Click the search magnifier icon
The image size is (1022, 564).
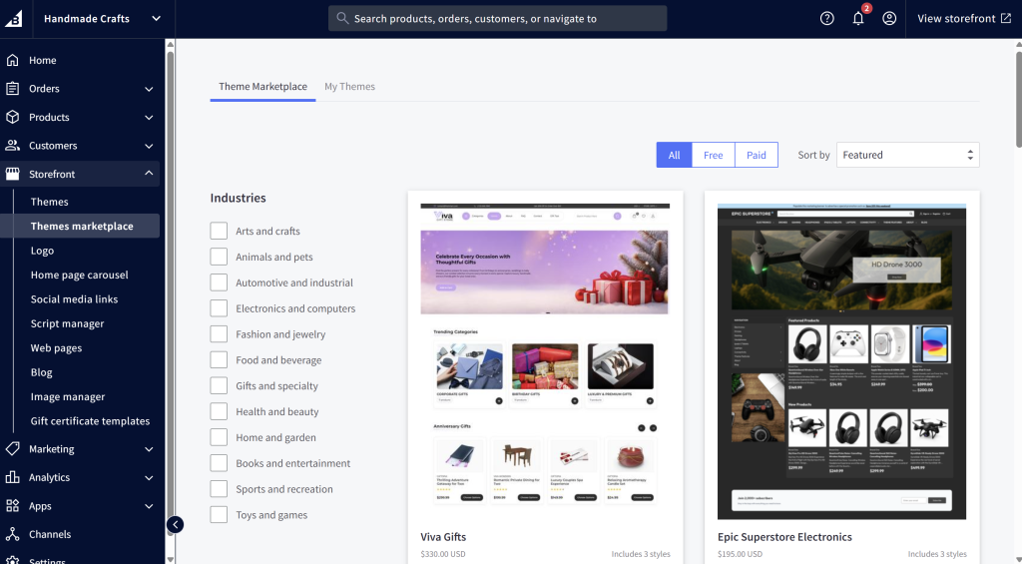pyautogui.click(x=342, y=18)
